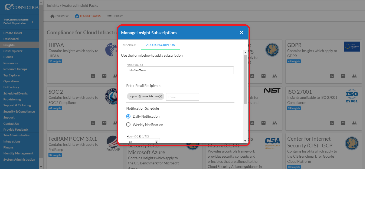Click the ISO 27001 logo thumbnail
The width and height of the screenshot is (389, 213).
[x=352, y=96]
